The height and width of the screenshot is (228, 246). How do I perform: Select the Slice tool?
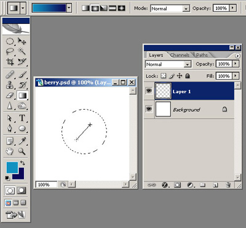pyautogui.click(x=22, y=62)
